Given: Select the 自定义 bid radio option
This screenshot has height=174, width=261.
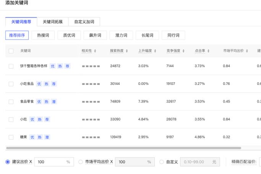Looking at the screenshot, I should pyautogui.click(x=162, y=162).
